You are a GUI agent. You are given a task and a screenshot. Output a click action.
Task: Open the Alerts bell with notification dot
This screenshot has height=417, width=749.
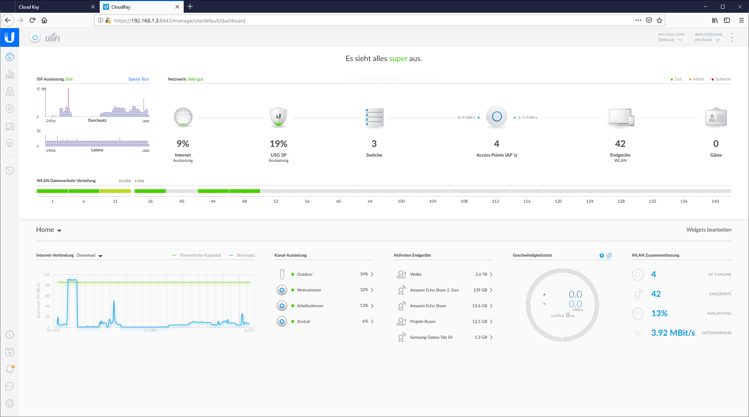[10, 369]
